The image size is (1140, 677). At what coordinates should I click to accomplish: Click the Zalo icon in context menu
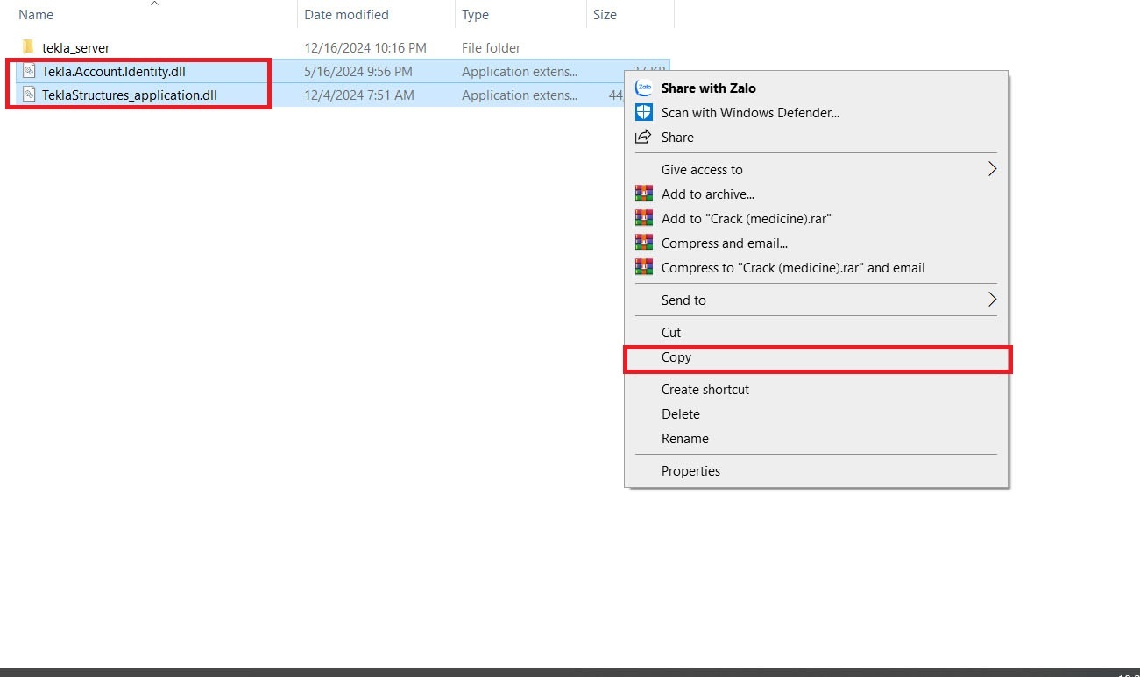(644, 88)
